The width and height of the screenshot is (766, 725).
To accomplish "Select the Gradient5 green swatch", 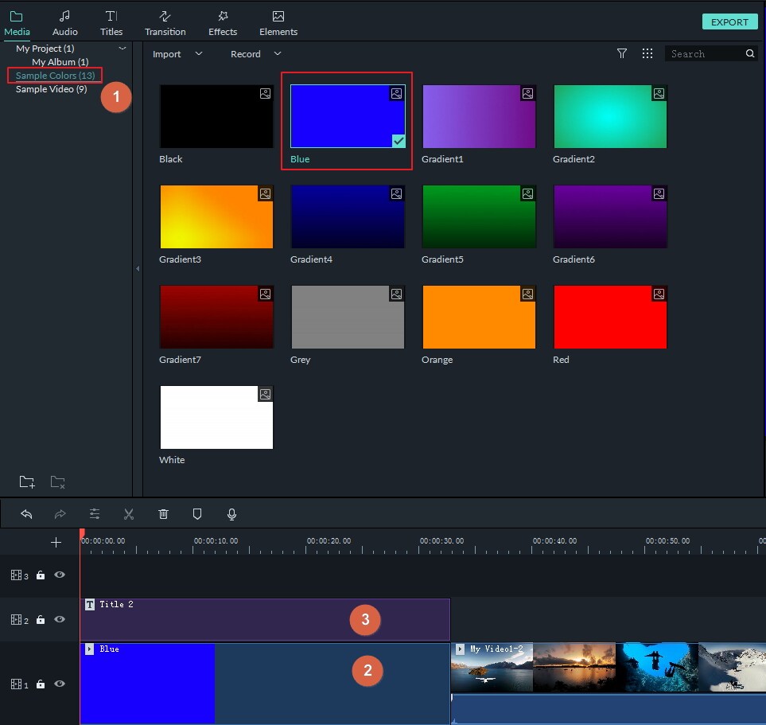I will 479,216.
